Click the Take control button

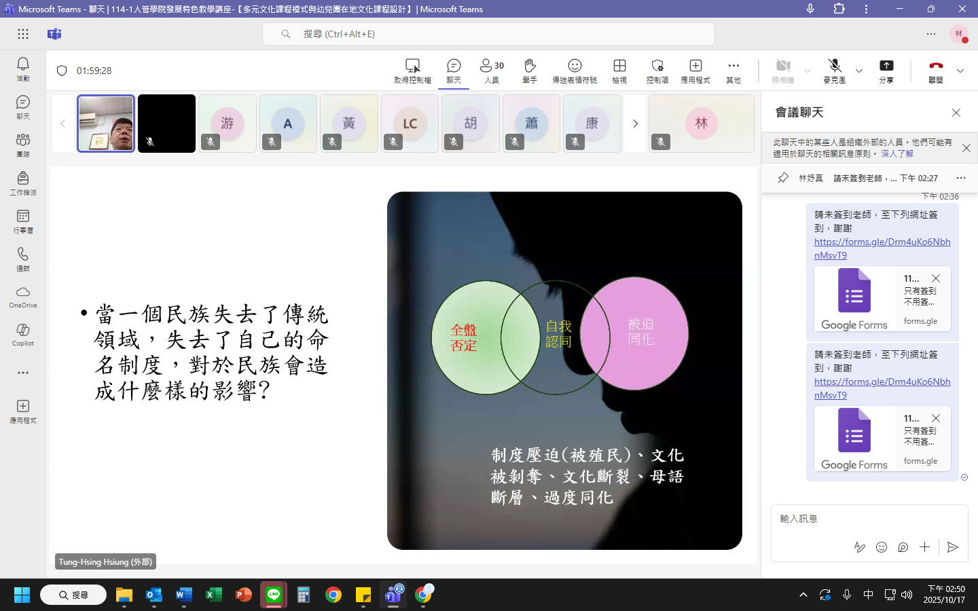pos(412,70)
